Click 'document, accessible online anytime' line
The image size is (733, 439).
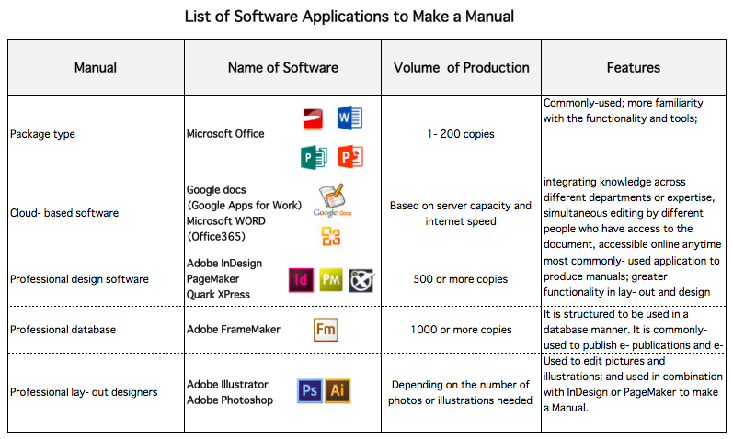pos(632,244)
